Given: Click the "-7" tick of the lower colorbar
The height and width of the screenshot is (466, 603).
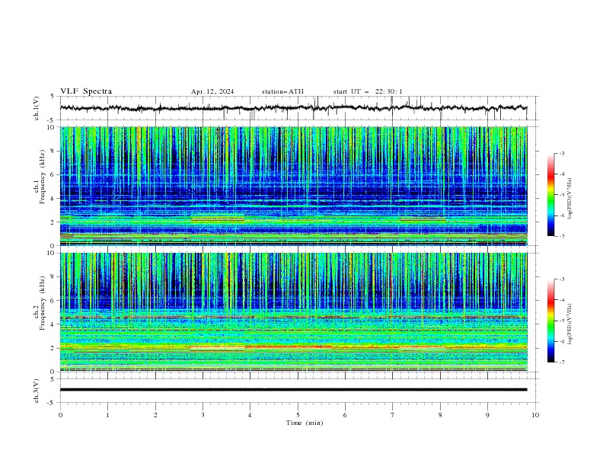Looking at the screenshot, I should coord(561,362).
